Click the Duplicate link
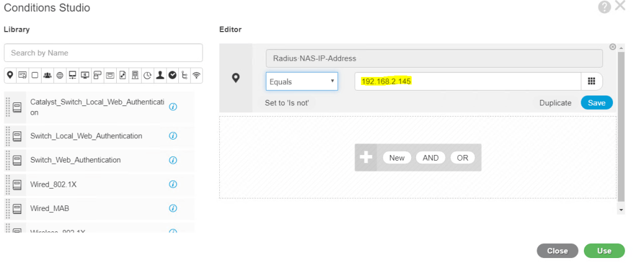This screenshot has width=636, height=263. (555, 103)
